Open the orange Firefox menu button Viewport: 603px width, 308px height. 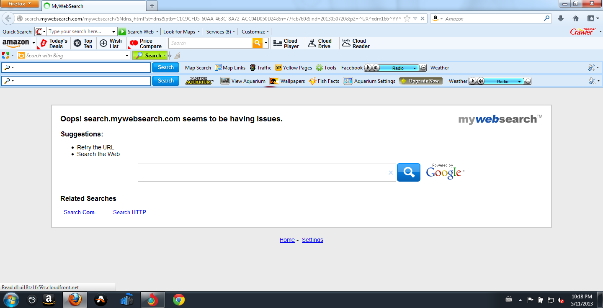click(x=20, y=4)
